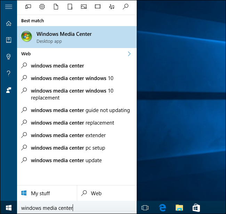The height and width of the screenshot is (214, 226).
Task: Click 'Desktop app' label under Windows Media Center
Action: click(49, 41)
